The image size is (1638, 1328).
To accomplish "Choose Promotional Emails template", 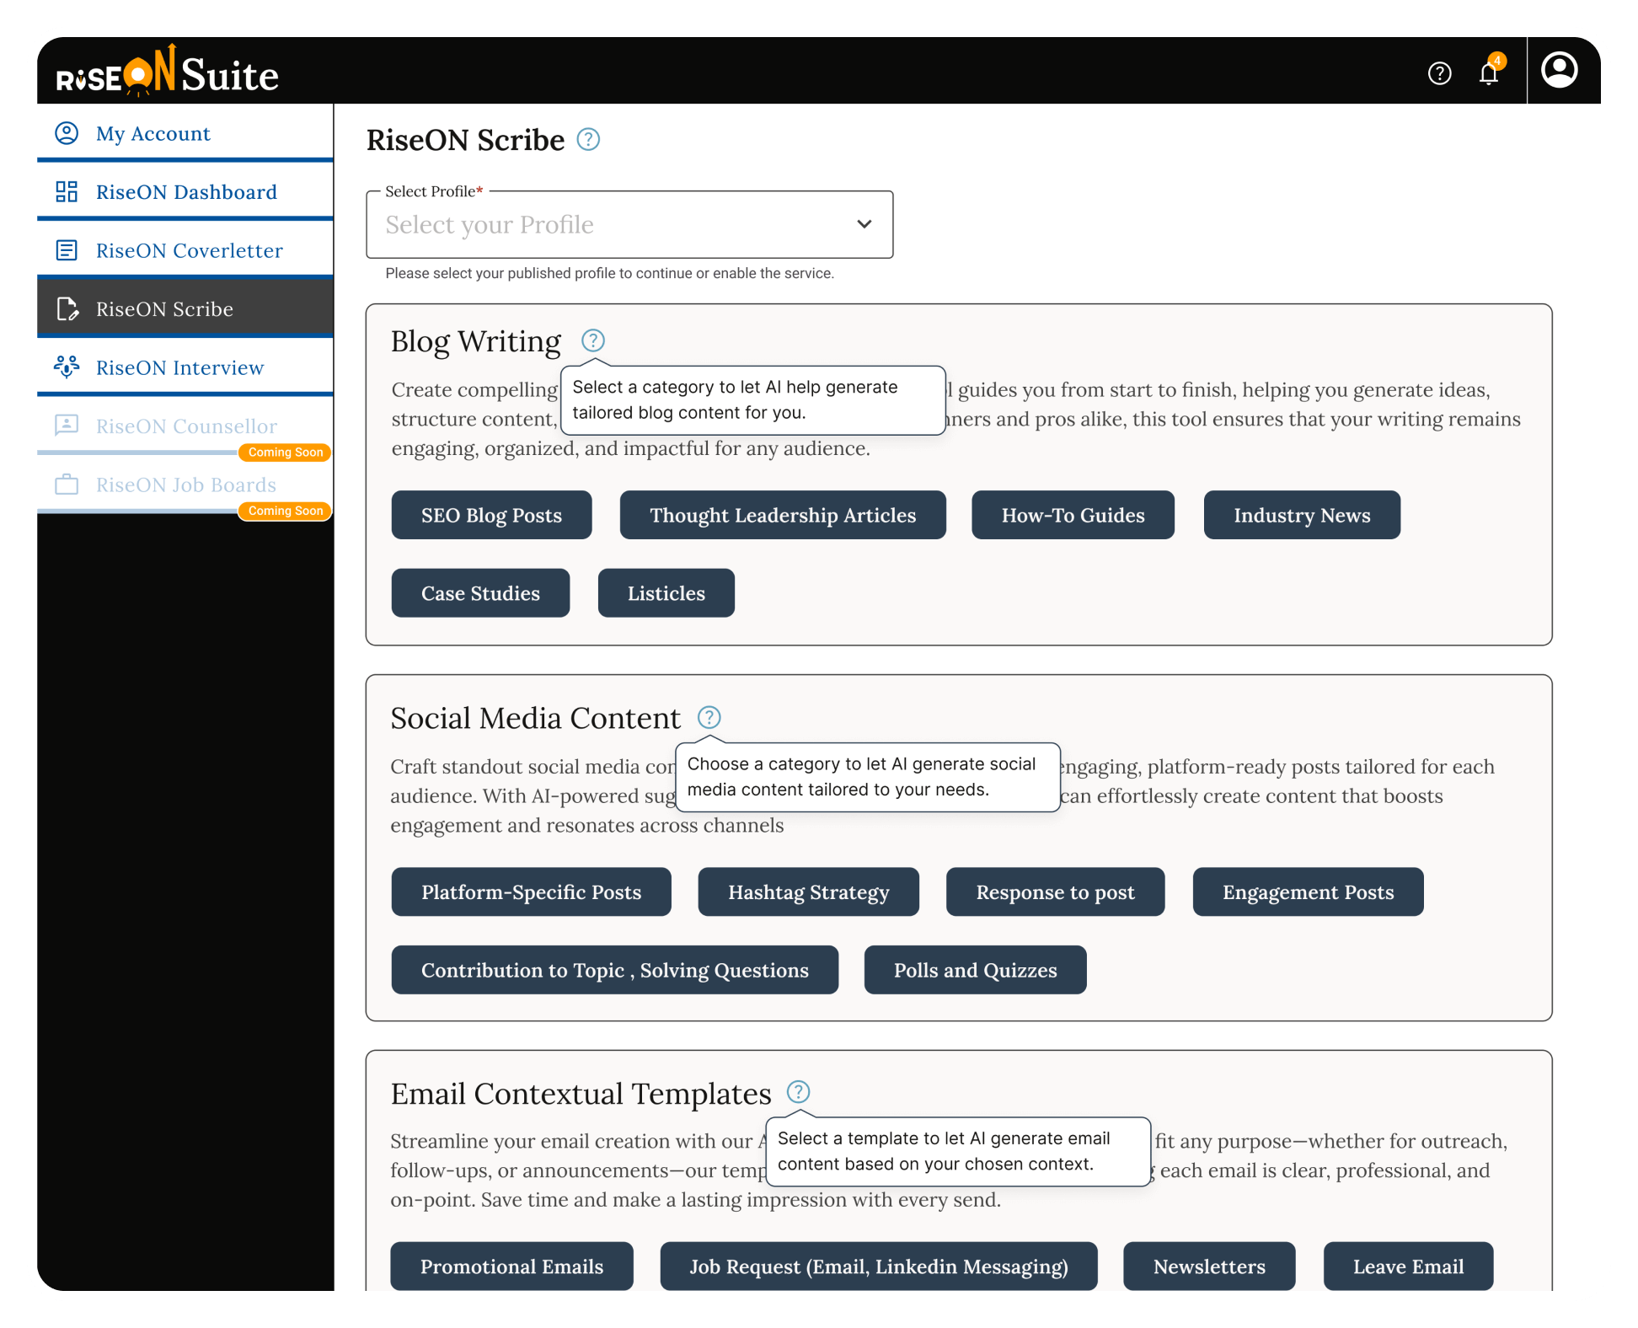I will click(511, 1266).
